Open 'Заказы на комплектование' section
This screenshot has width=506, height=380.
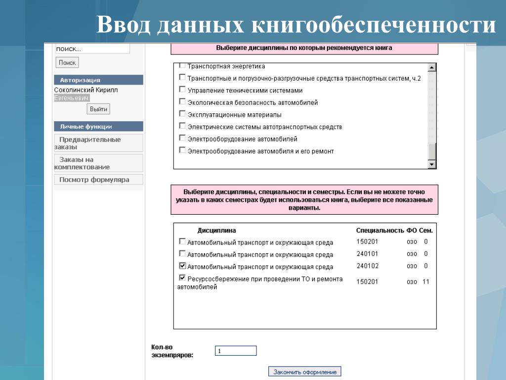(98, 163)
